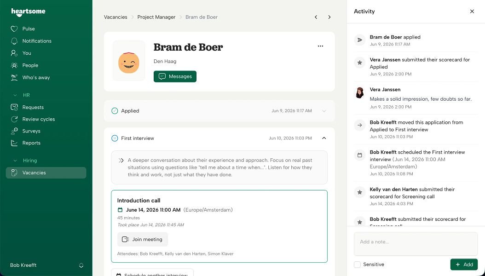Click Who's away palm tree icon

pos(14,78)
